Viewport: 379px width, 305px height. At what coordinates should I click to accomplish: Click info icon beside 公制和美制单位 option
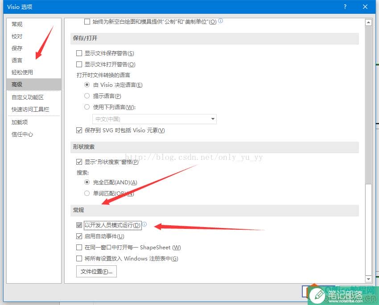pos(220,21)
